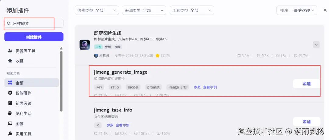Click the 3.3M usage count icon
This screenshot has height=140, width=329.
(x=239, y=56)
